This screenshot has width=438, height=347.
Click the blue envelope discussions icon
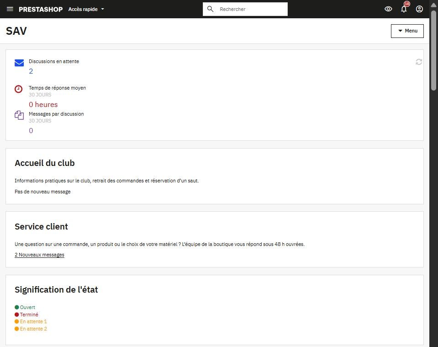[19, 63]
